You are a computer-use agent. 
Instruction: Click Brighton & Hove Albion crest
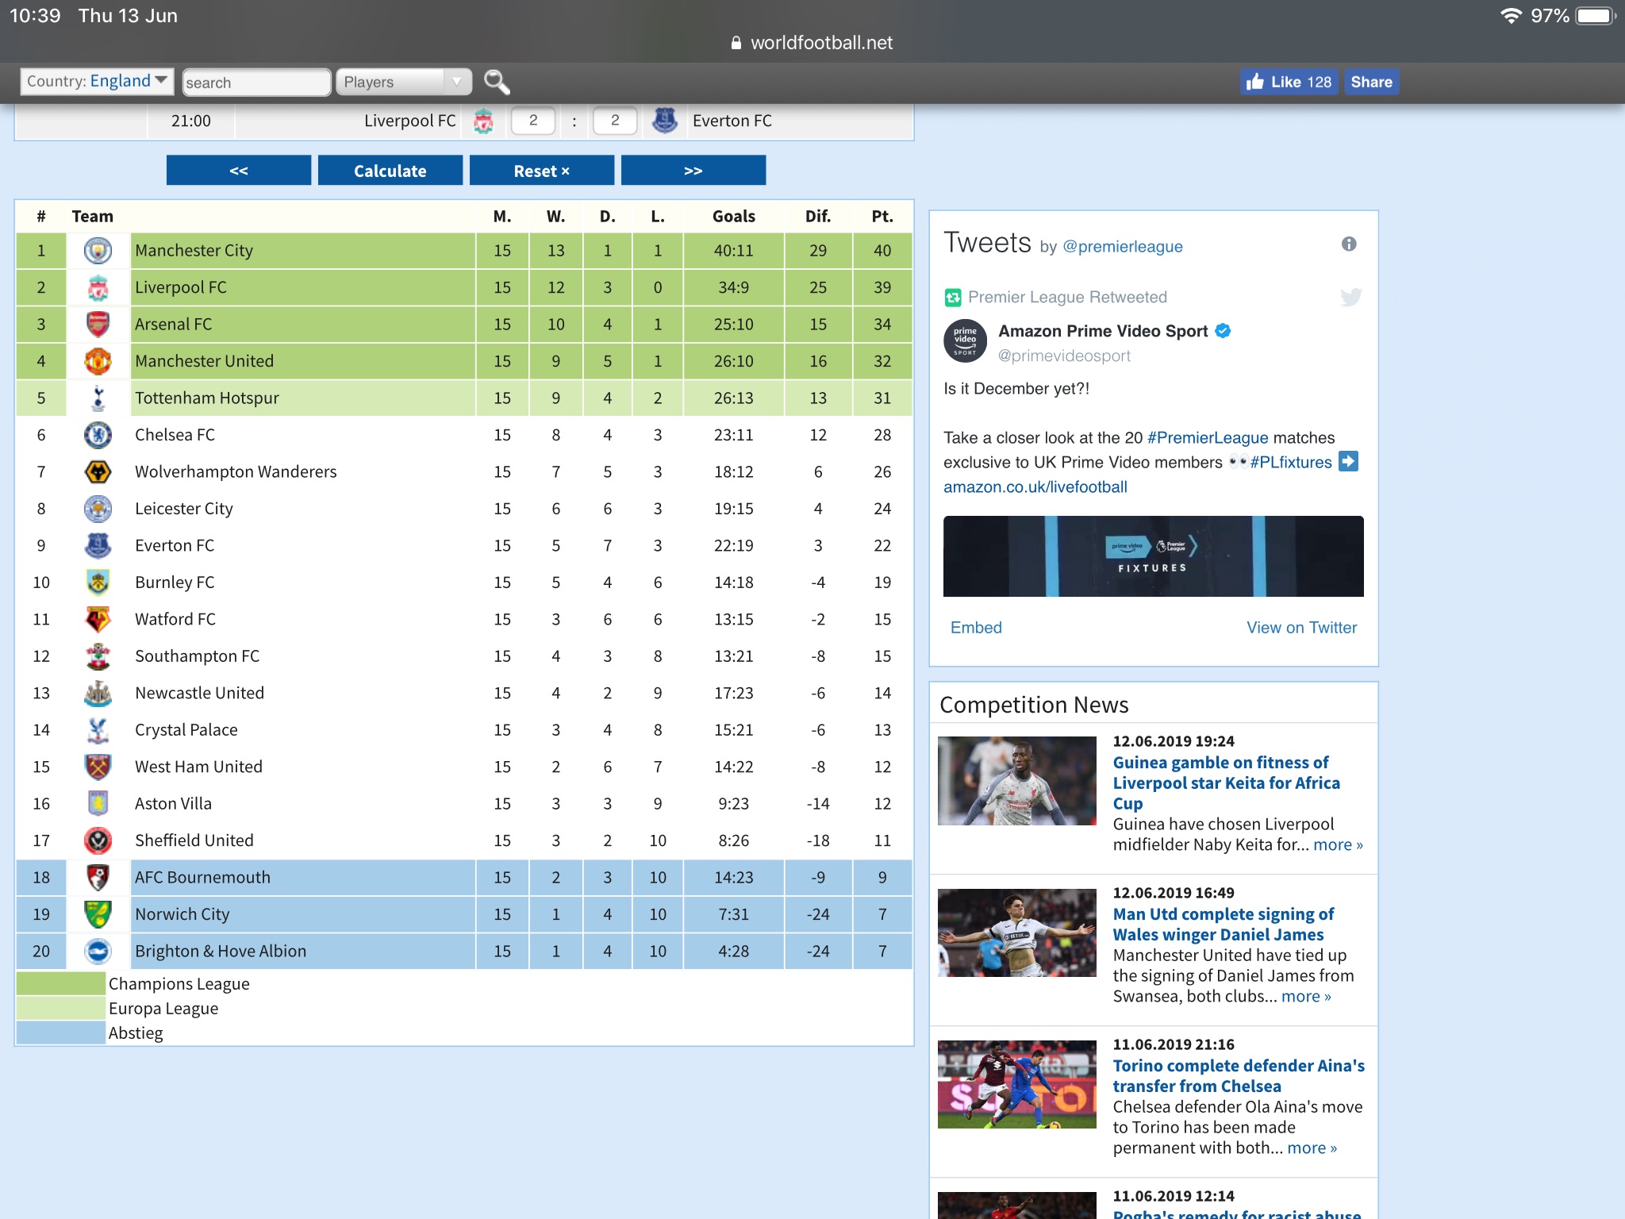[98, 952]
